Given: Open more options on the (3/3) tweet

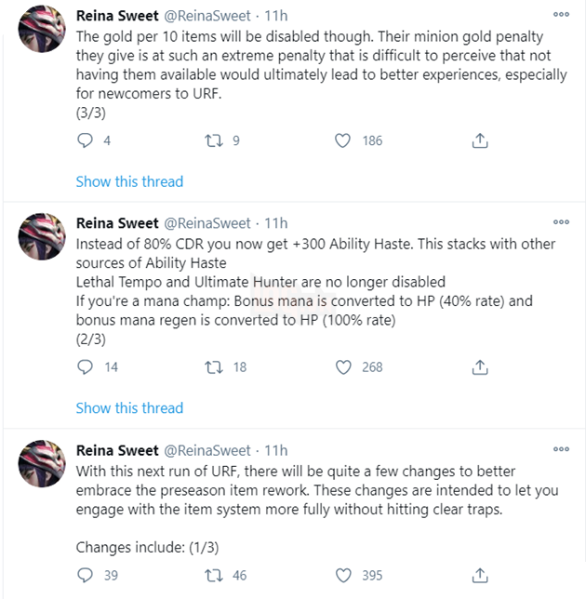Looking at the screenshot, I should (561, 15).
